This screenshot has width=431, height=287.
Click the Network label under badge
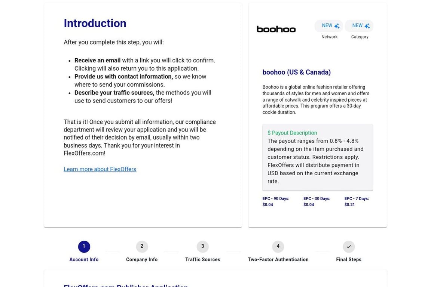pos(329,37)
